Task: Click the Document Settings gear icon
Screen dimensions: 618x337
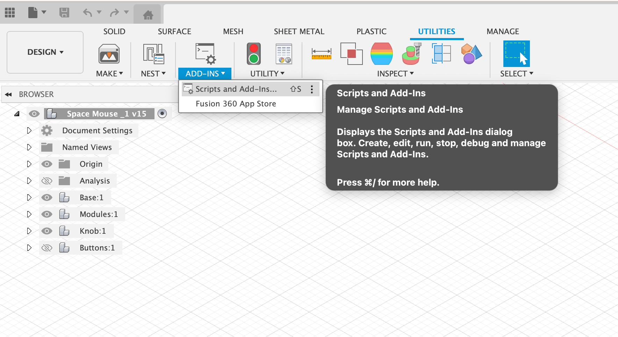Action: tap(47, 130)
